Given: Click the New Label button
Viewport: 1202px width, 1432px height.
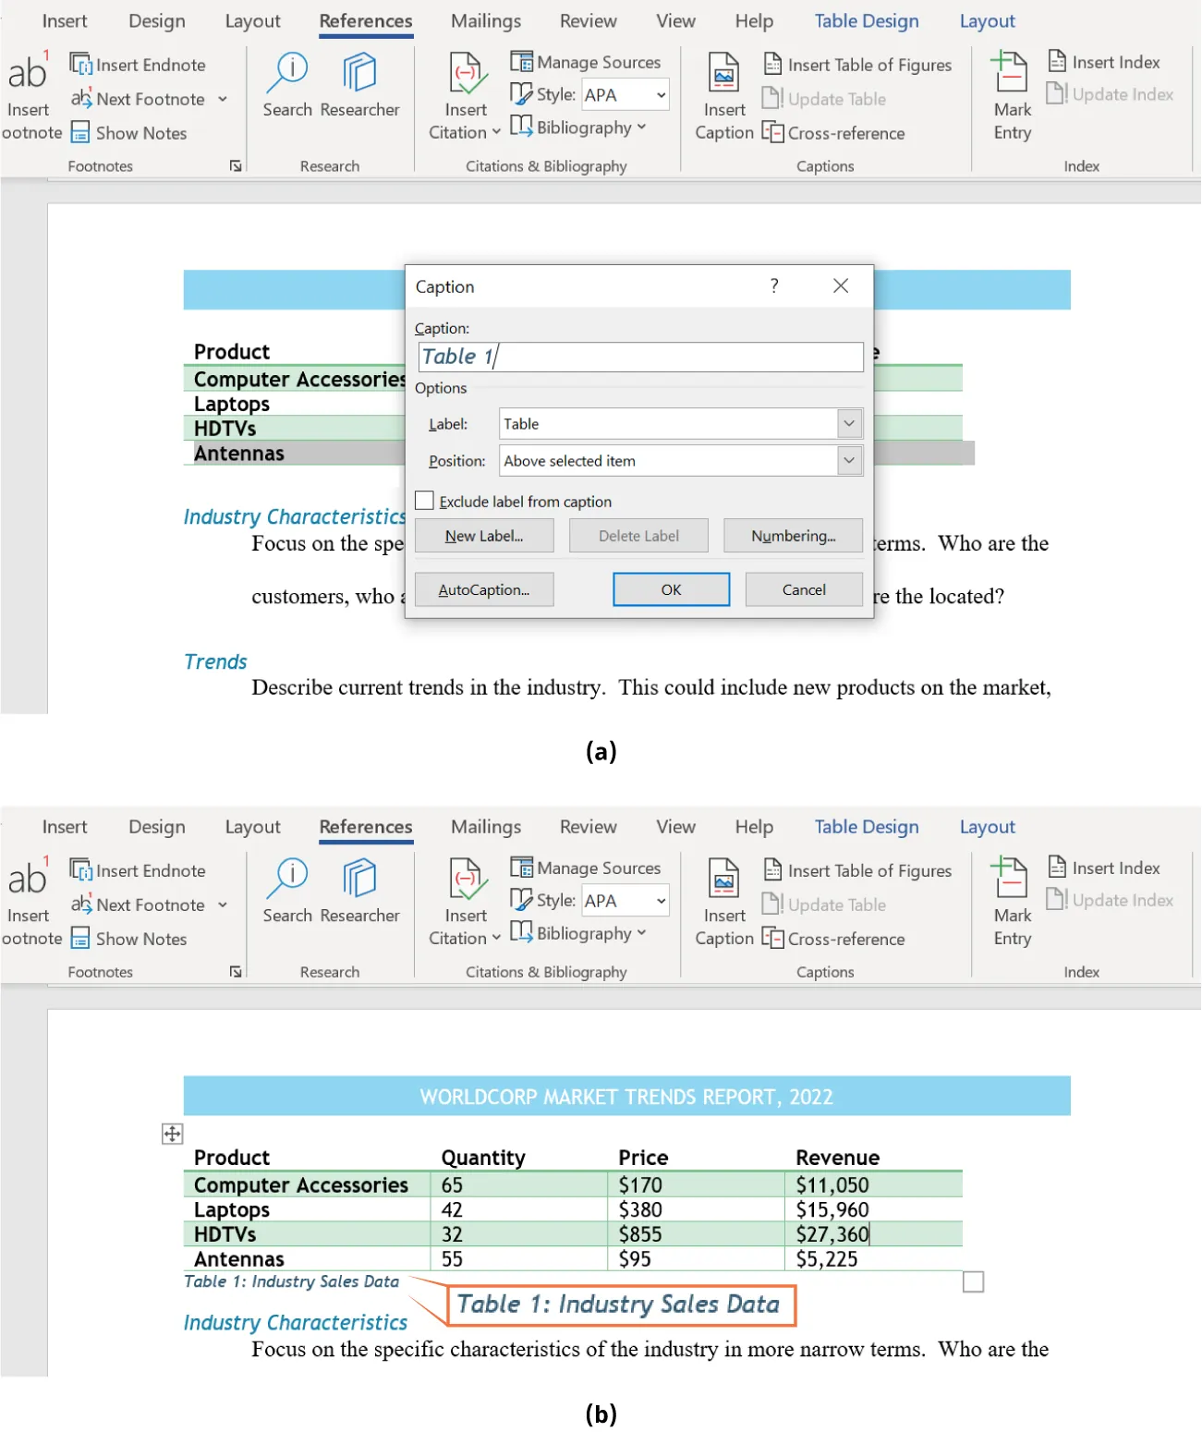Looking at the screenshot, I should point(483,535).
